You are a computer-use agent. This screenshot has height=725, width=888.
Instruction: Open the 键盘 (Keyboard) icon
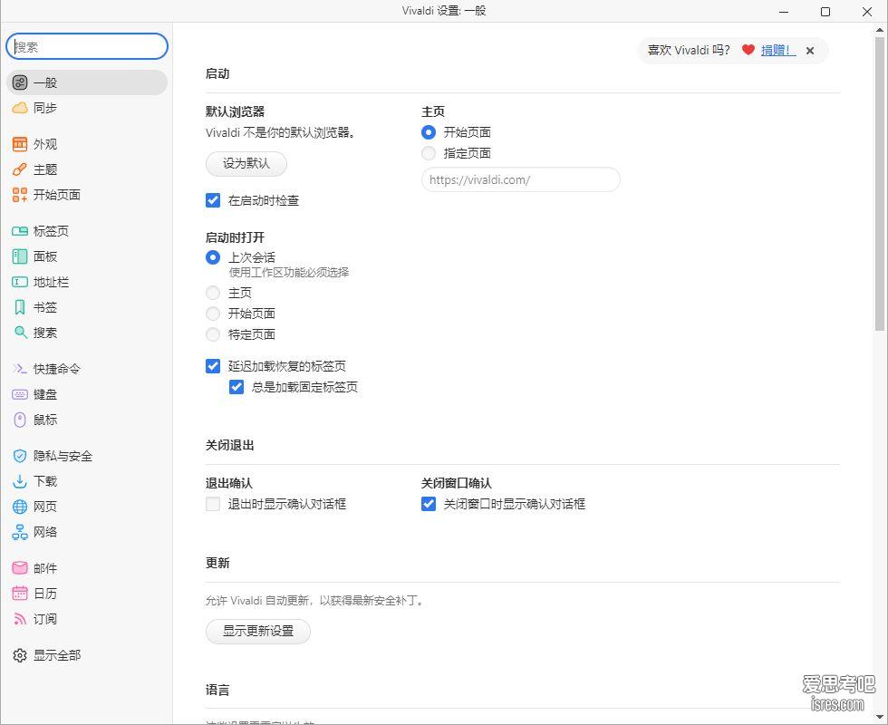(20, 394)
